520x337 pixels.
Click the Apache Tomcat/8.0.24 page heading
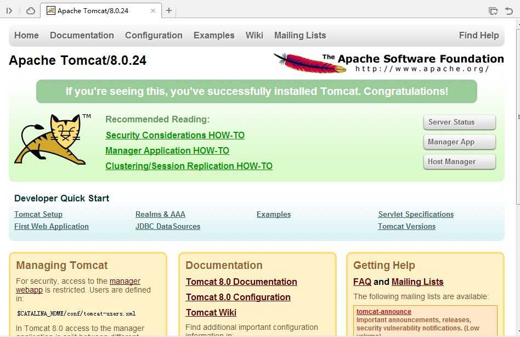coord(77,60)
